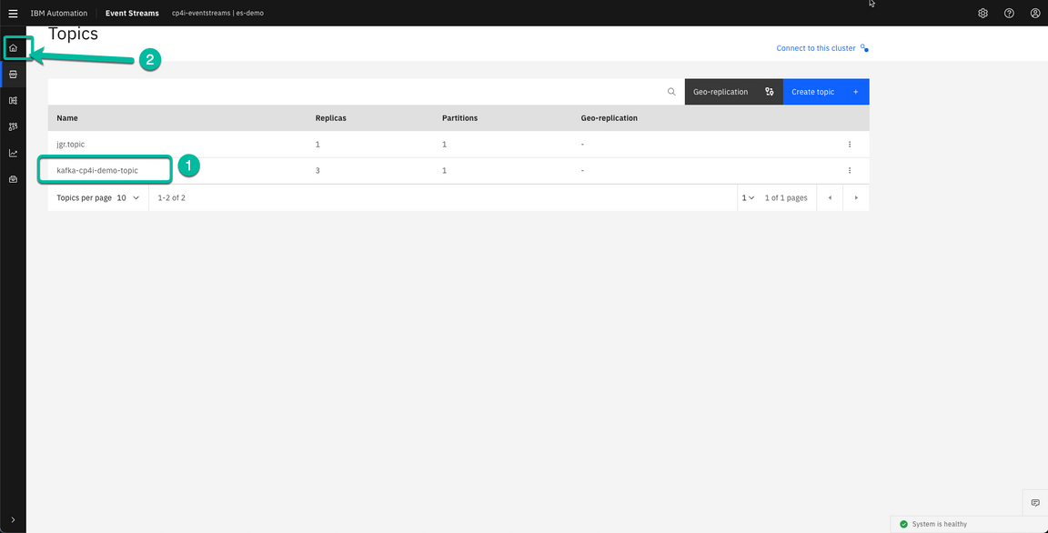Screen dimensions: 1048x533
Task: Open the page number selector dropdown
Action: click(x=747, y=197)
